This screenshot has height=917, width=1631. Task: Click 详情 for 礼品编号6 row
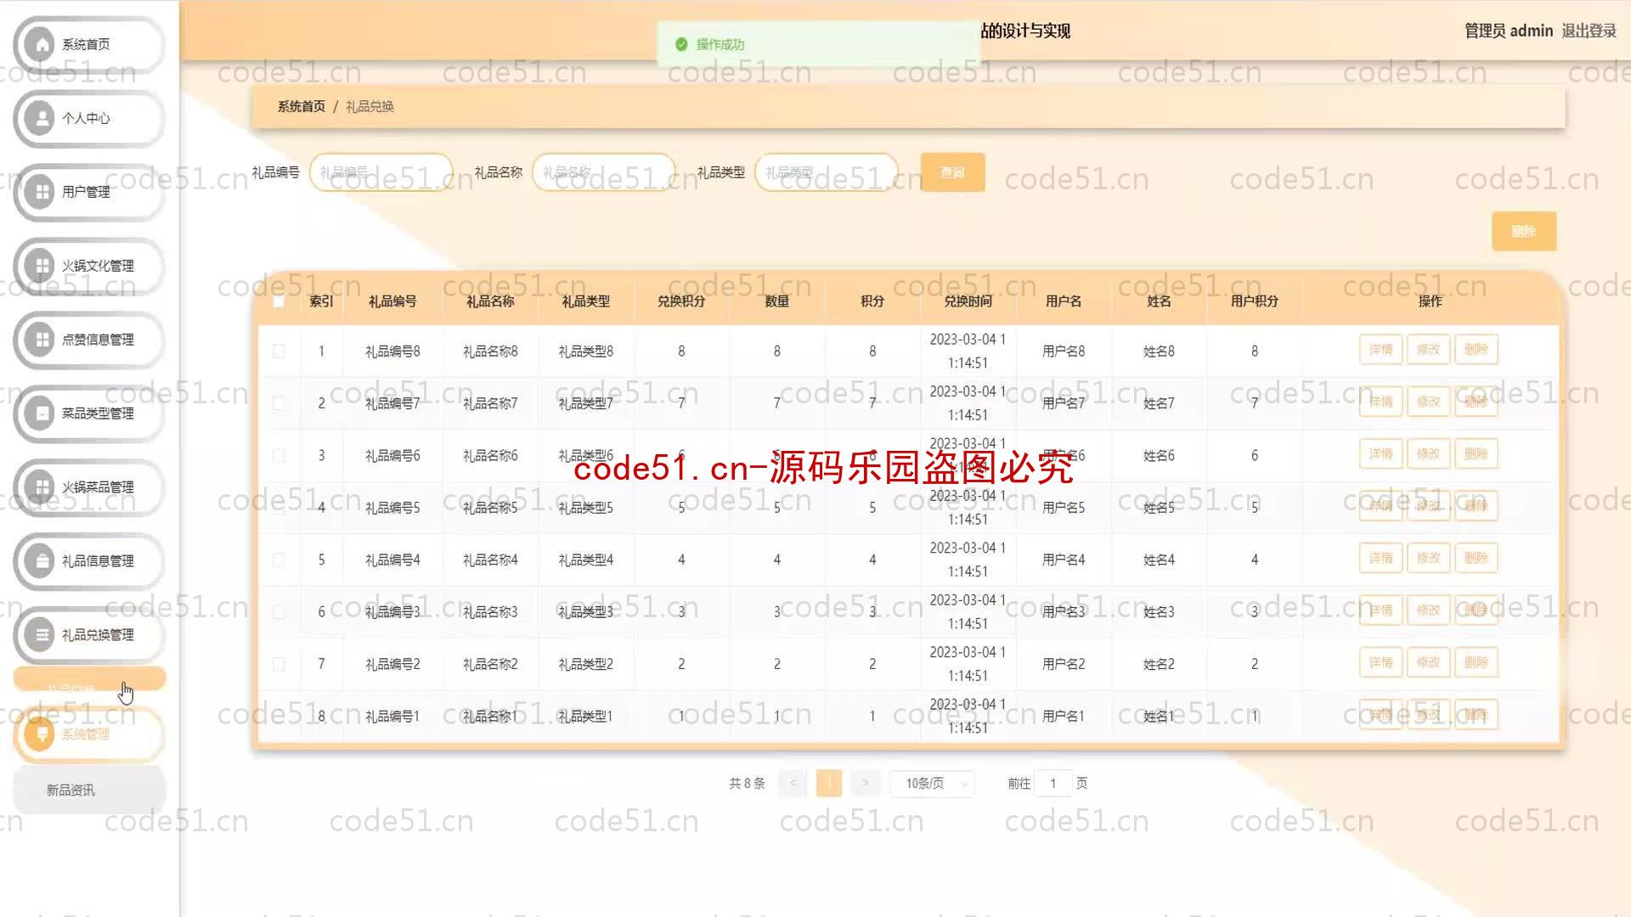(x=1380, y=454)
